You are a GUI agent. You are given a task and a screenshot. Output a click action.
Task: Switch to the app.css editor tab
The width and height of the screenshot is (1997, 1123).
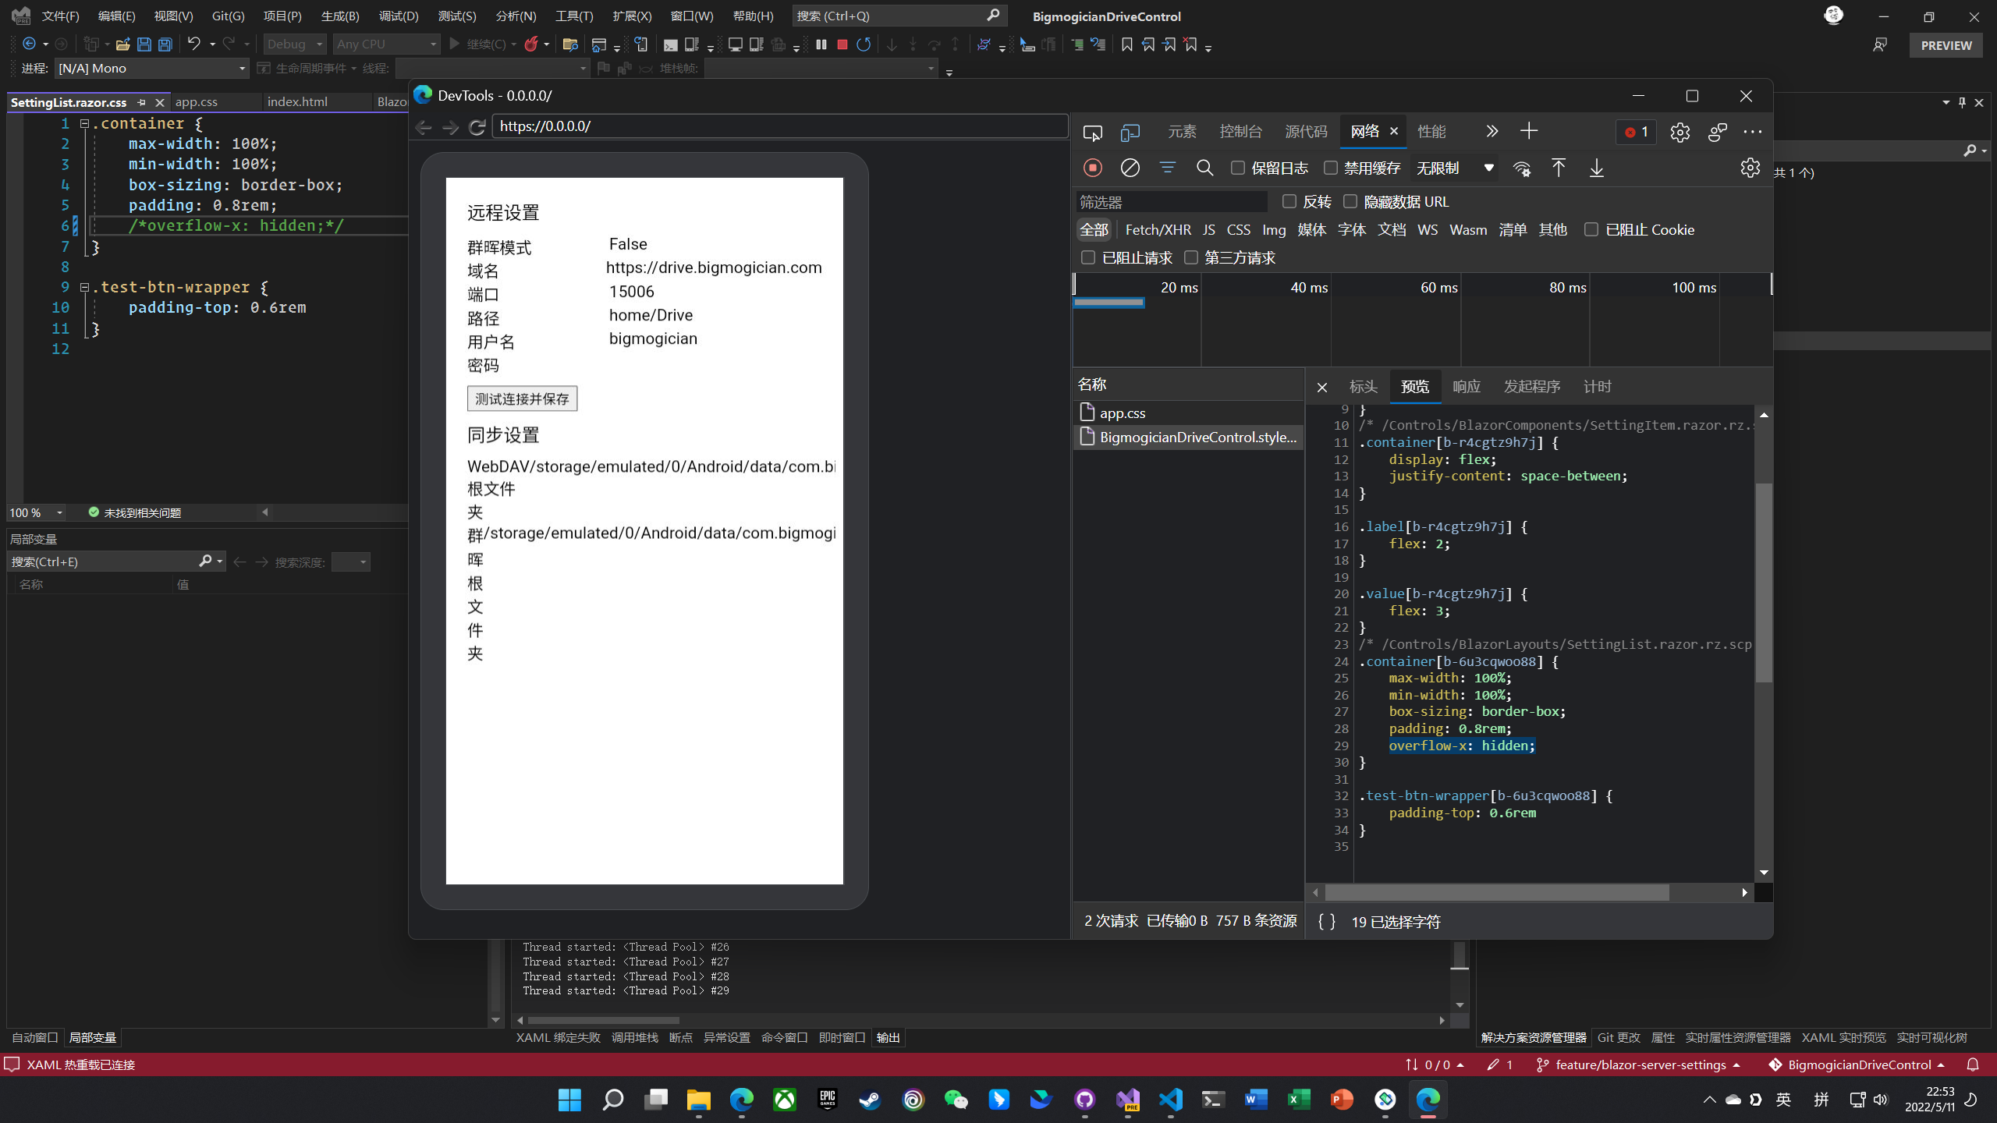tap(197, 101)
